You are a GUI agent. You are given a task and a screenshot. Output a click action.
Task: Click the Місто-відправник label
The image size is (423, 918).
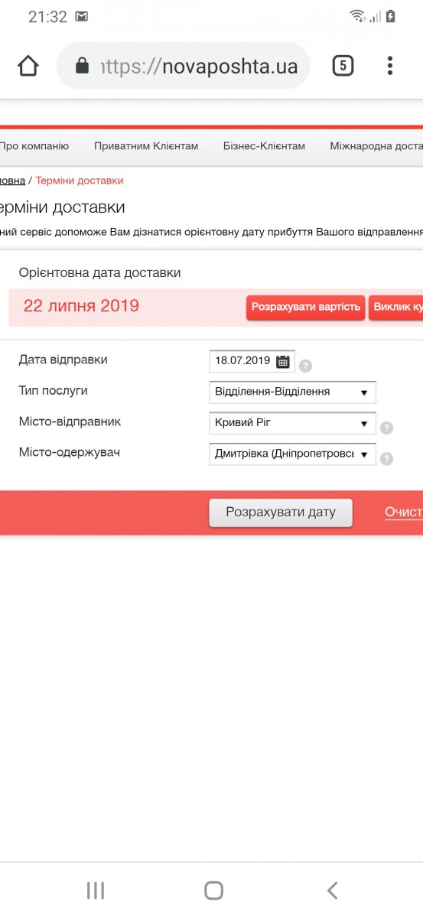[x=70, y=422]
